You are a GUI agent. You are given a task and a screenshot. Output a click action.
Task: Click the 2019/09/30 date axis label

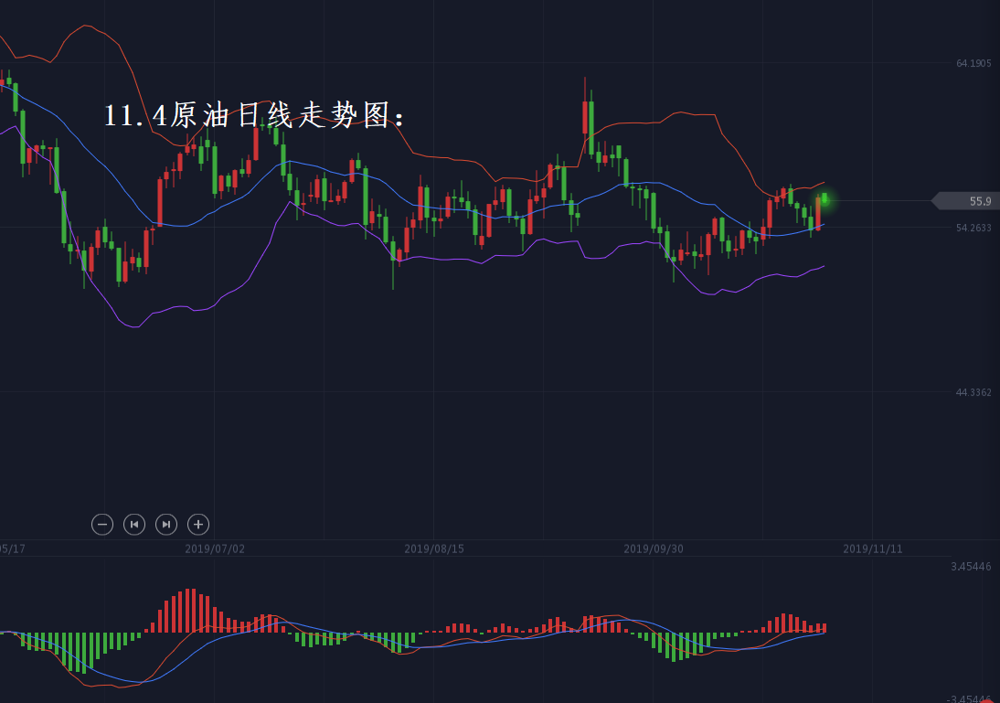coord(654,549)
